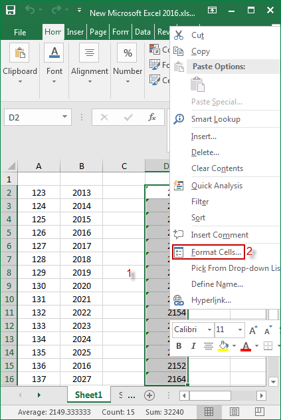This screenshot has height=420, width=281.
Task: Switch to the Page Layout ribbon tab
Action: tap(98, 32)
